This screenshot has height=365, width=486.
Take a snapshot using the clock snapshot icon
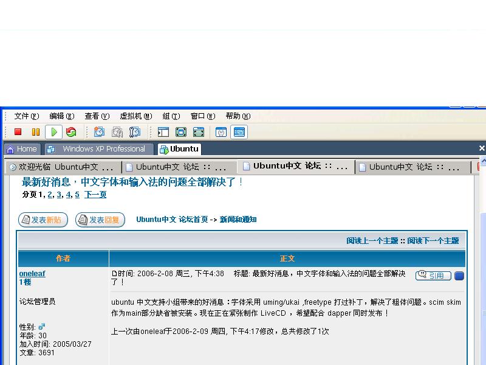pyautogui.click(x=99, y=132)
